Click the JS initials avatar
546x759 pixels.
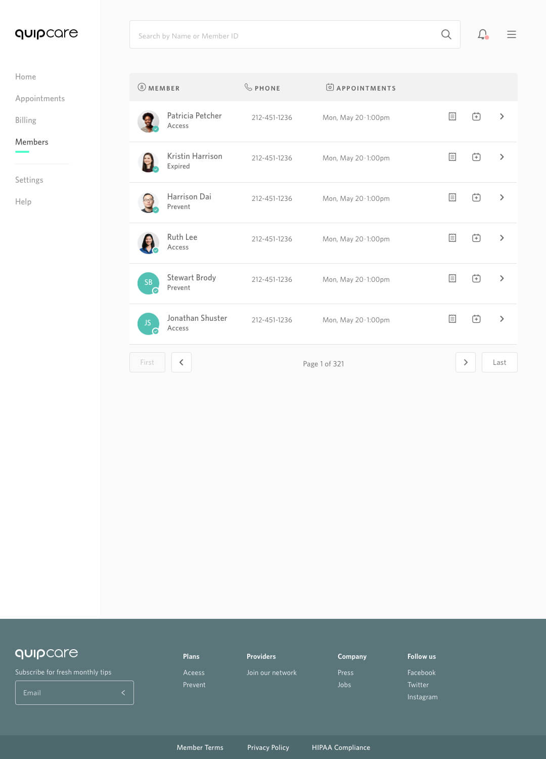pos(148,324)
